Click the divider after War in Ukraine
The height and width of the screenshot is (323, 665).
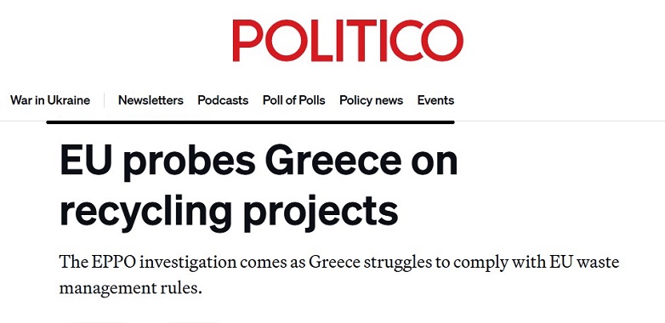[104, 100]
